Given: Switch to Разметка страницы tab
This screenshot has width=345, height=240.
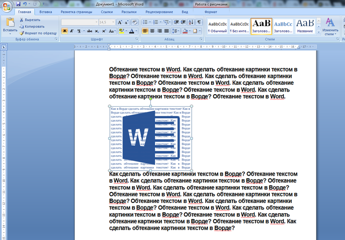Looking at the screenshot, I should point(76,12).
